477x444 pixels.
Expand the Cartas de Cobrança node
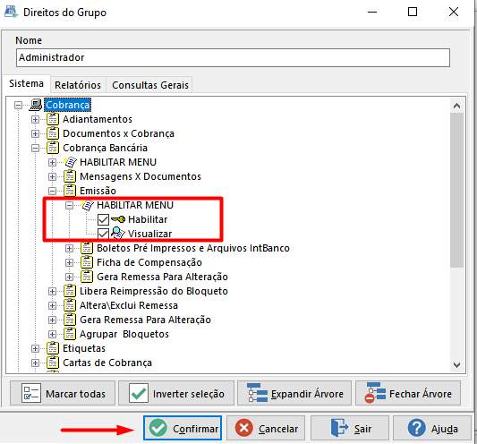pos(35,363)
